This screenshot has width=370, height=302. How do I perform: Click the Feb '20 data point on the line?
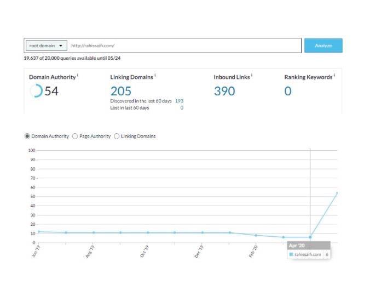[256, 235]
